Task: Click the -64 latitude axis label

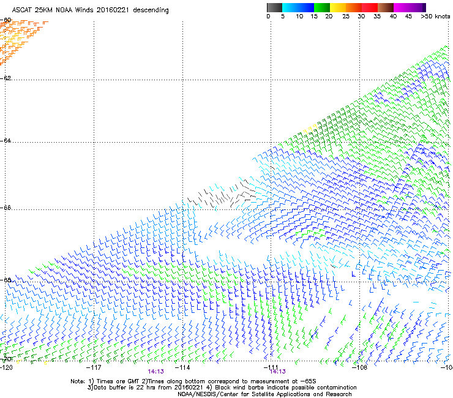Action: (x=6, y=140)
